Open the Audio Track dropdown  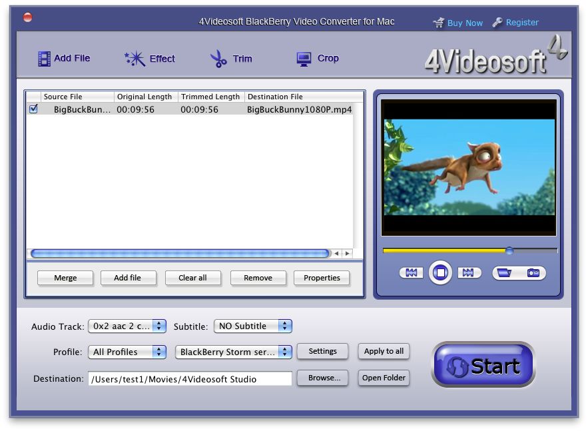[127, 326]
